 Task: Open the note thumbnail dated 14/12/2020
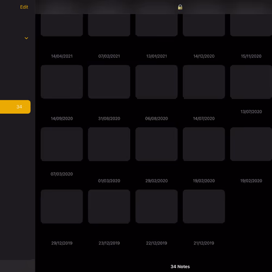pyautogui.click(x=204, y=25)
